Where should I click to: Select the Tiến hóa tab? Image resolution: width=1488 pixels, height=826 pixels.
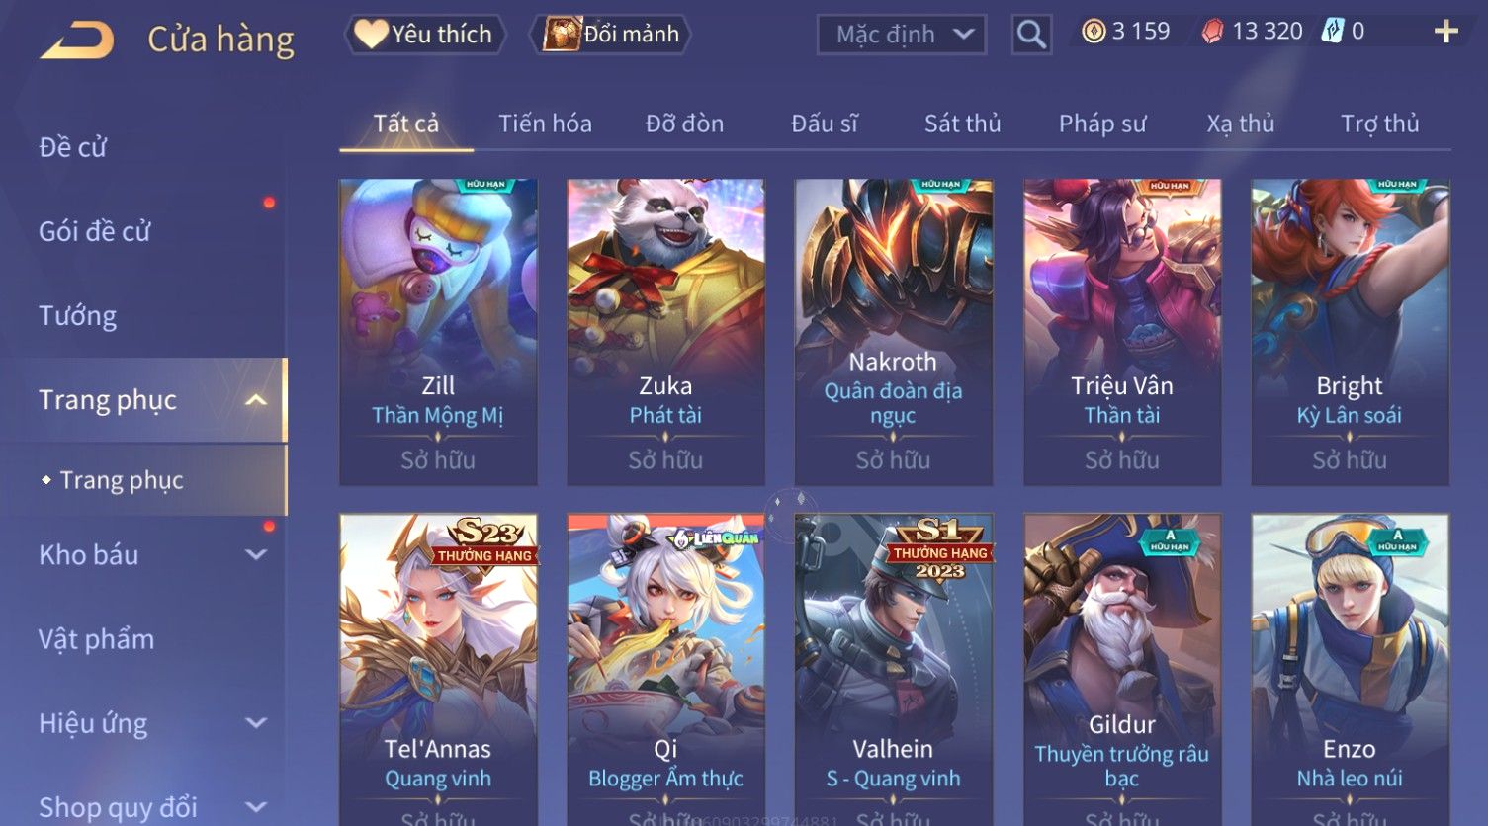(x=545, y=124)
